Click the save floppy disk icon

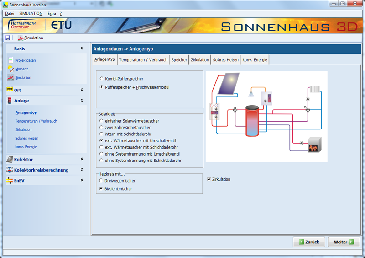(x=8, y=38)
